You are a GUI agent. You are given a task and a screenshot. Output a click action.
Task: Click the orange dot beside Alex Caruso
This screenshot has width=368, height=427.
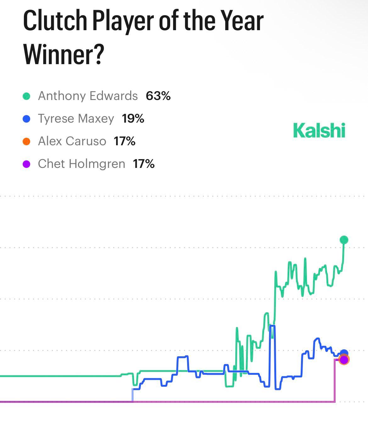pyautogui.click(x=27, y=141)
